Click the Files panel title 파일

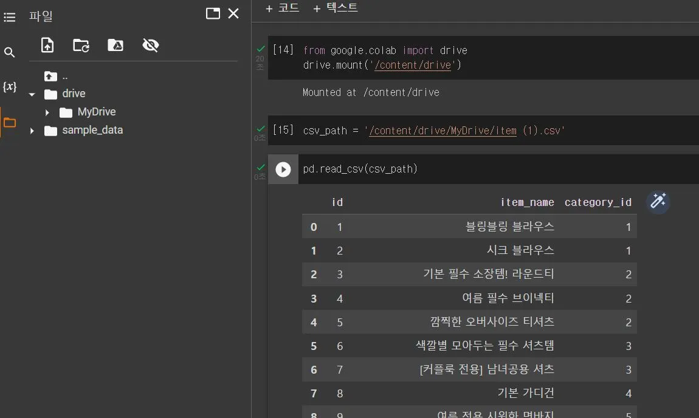point(41,16)
